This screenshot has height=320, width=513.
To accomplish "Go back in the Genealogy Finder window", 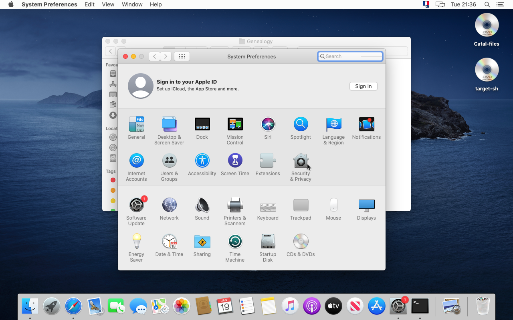I will [110, 51].
